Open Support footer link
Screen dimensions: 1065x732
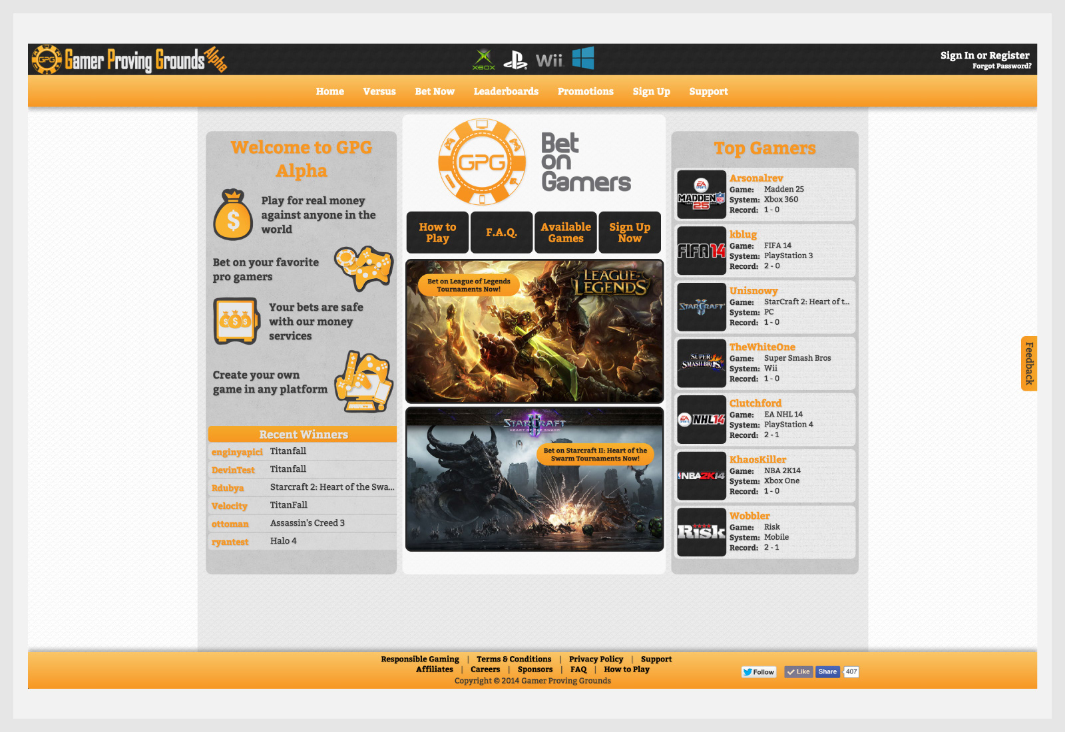click(656, 659)
